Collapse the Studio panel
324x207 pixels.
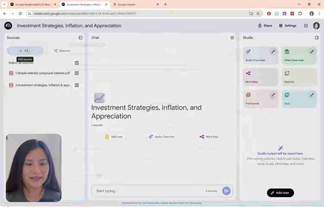coord(316,38)
